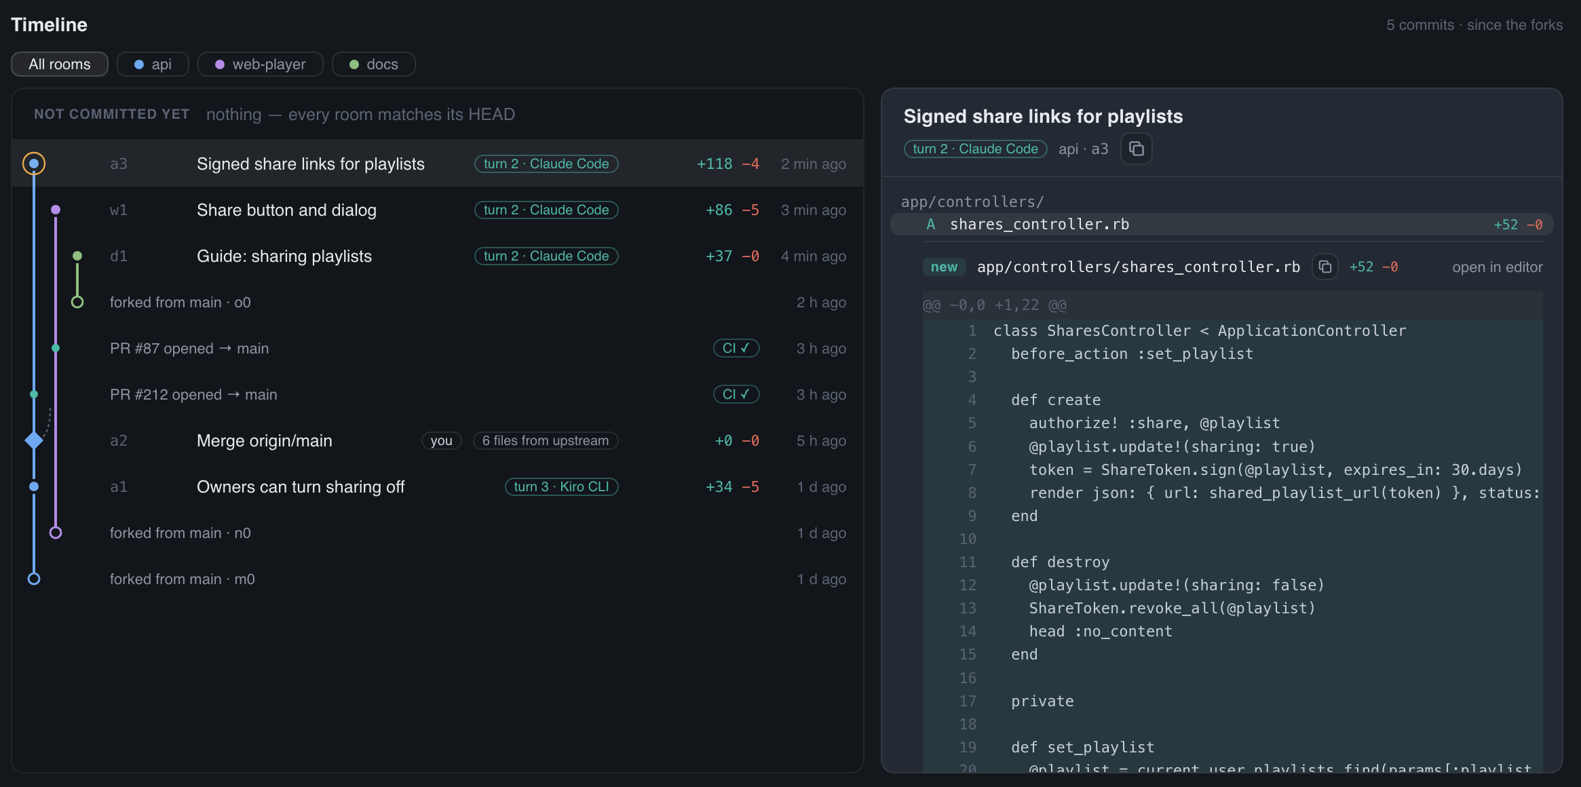Click the o0 fork point circle
The width and height of the screenshot is (1581, 787).
77,302
